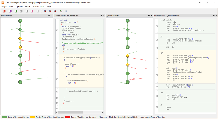
Task: Collapse the currentProduct = ShoppingBasket block
Action: pyautogui.click(x=57, y=63)
